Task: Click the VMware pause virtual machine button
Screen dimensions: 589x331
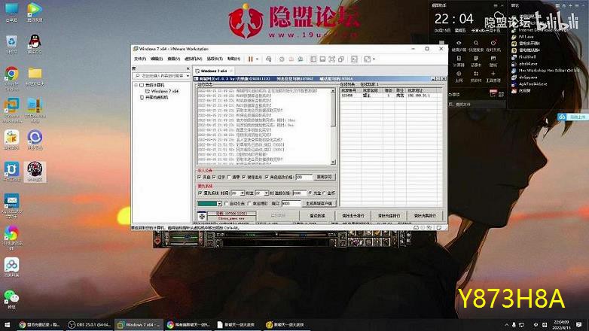Action: (x=251, y=59)
